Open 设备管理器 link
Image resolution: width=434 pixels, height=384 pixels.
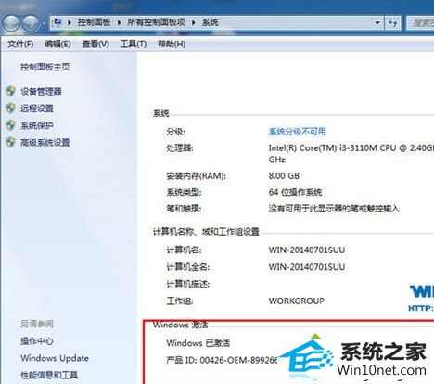41,92
